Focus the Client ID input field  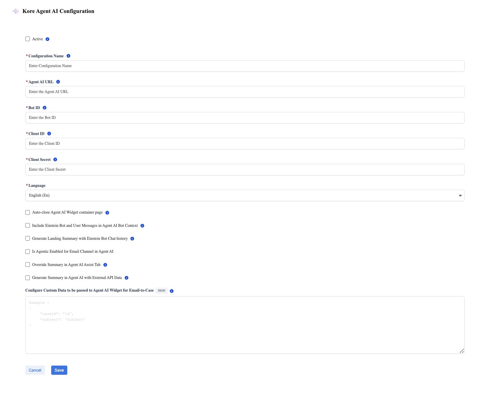245,144
